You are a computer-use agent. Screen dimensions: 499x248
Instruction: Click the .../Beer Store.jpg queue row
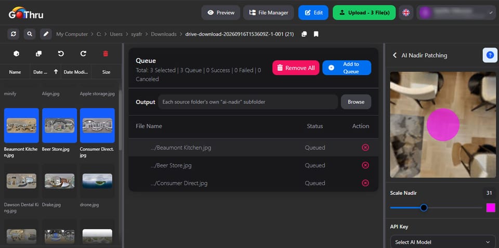pos(253,165)
